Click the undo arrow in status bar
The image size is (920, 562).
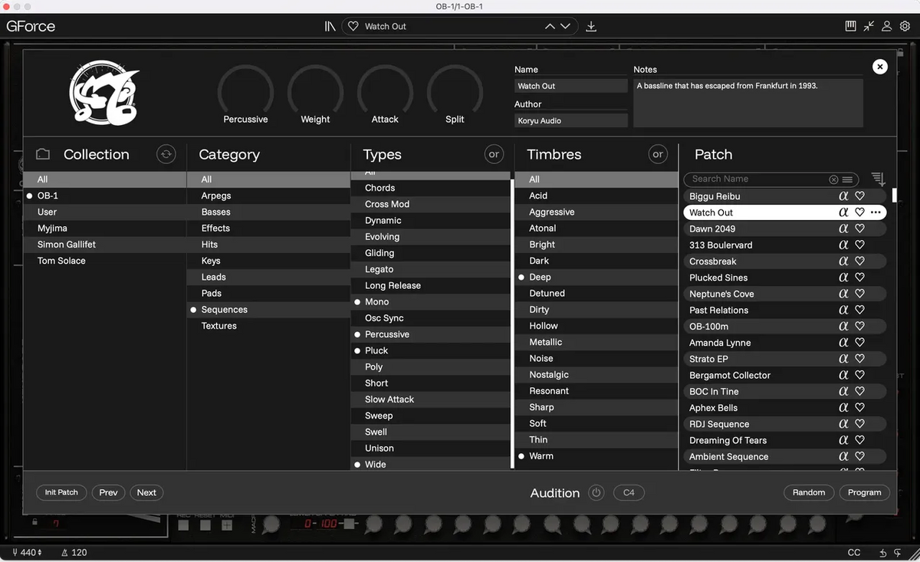click(883, 553)
